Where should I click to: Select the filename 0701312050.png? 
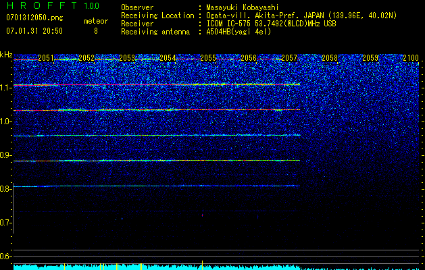(34, 18)
